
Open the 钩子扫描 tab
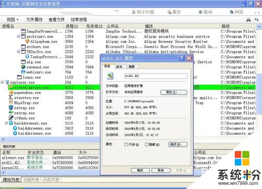[143, 12]
